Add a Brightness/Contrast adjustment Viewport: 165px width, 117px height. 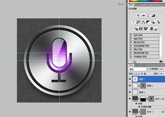click(138, 16)
